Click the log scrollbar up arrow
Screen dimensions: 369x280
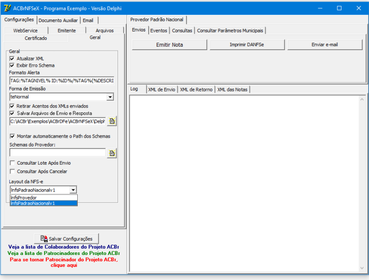[362, 99]
